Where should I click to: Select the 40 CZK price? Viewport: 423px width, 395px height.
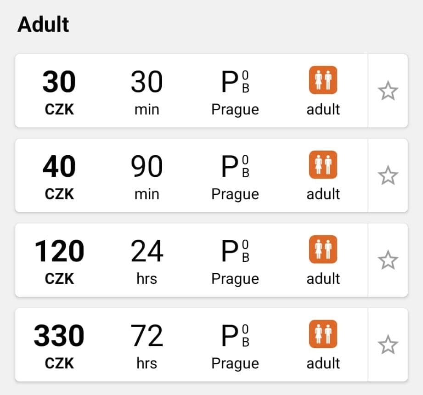[59, 177]
